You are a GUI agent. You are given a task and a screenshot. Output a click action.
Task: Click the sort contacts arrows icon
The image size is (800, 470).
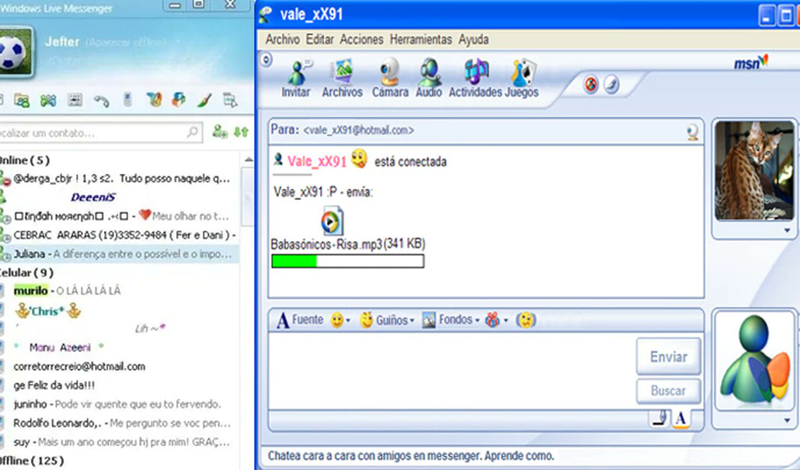241,132
